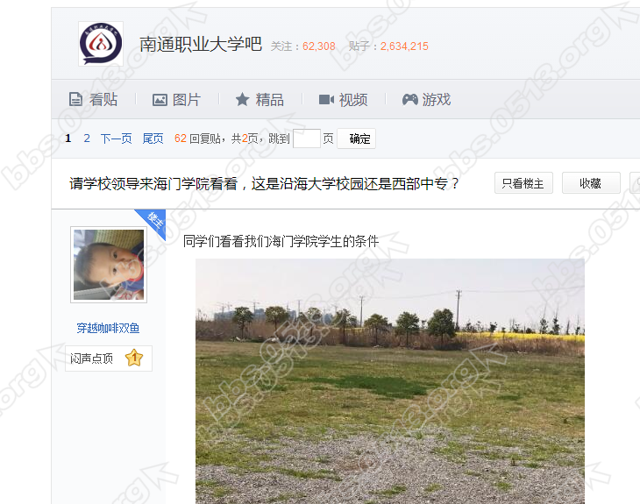Screen dimensions: 640x504
Task: Click 只看楼主 to filter by author
Action: 523,183
